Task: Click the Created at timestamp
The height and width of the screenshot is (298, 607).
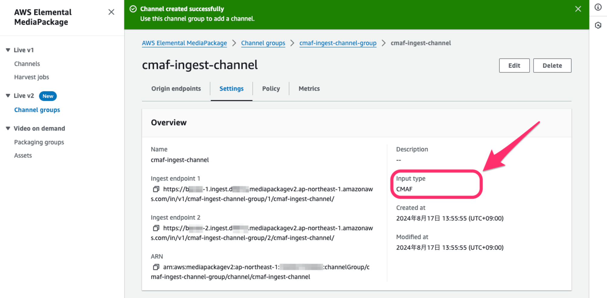Action: 450,218
